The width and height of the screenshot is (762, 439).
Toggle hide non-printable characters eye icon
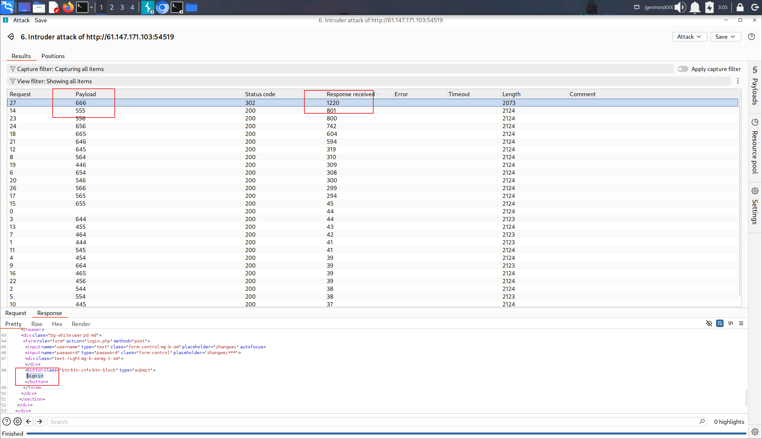tap(709, 323)
